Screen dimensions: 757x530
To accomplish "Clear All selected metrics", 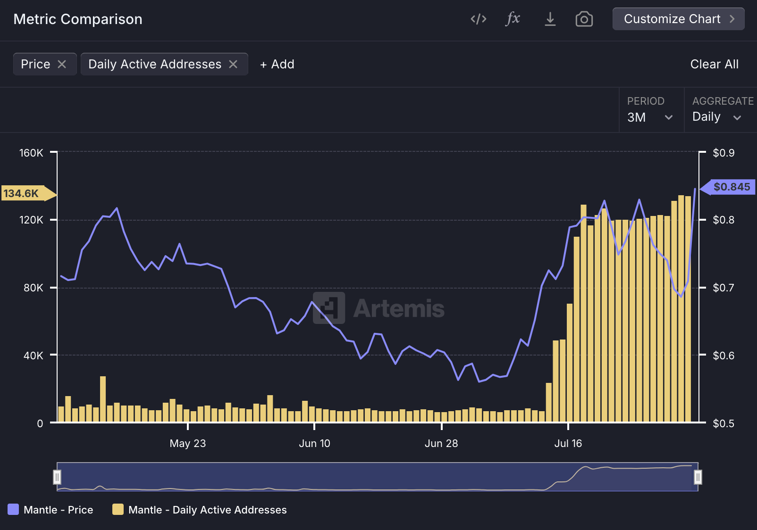I will [x=714, y=64].
